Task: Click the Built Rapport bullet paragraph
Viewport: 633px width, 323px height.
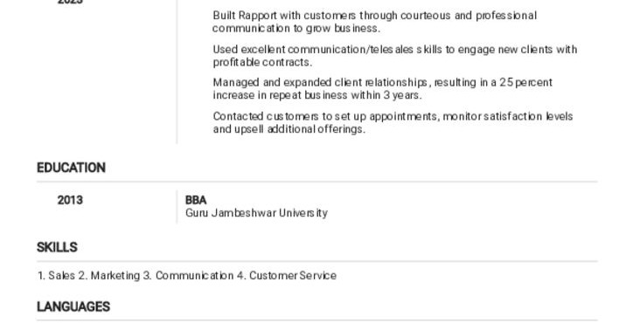Action: point(374,22)
